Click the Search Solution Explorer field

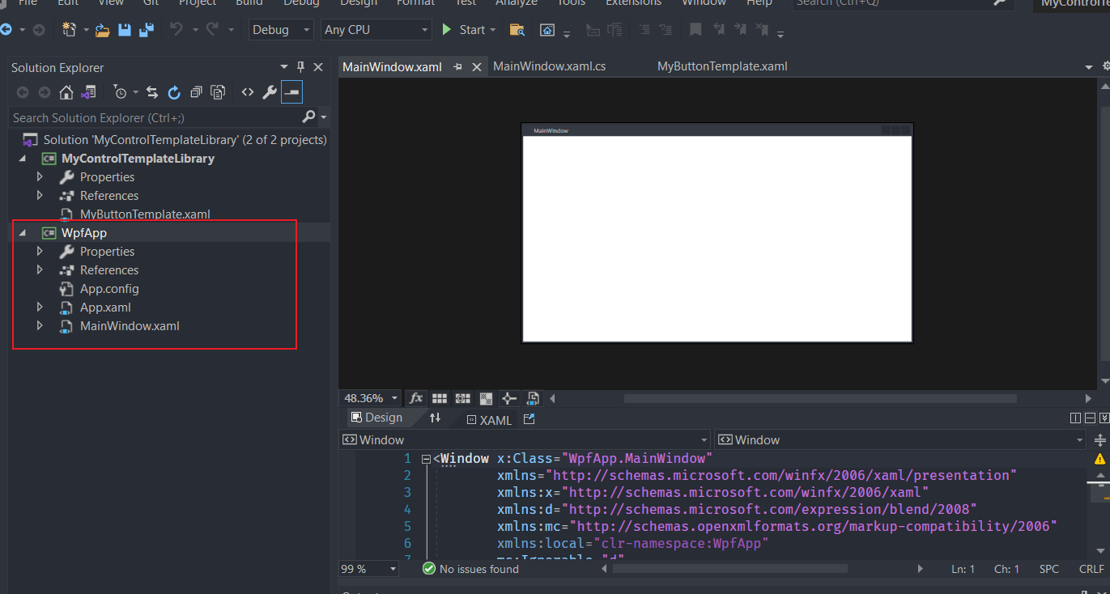154,118
